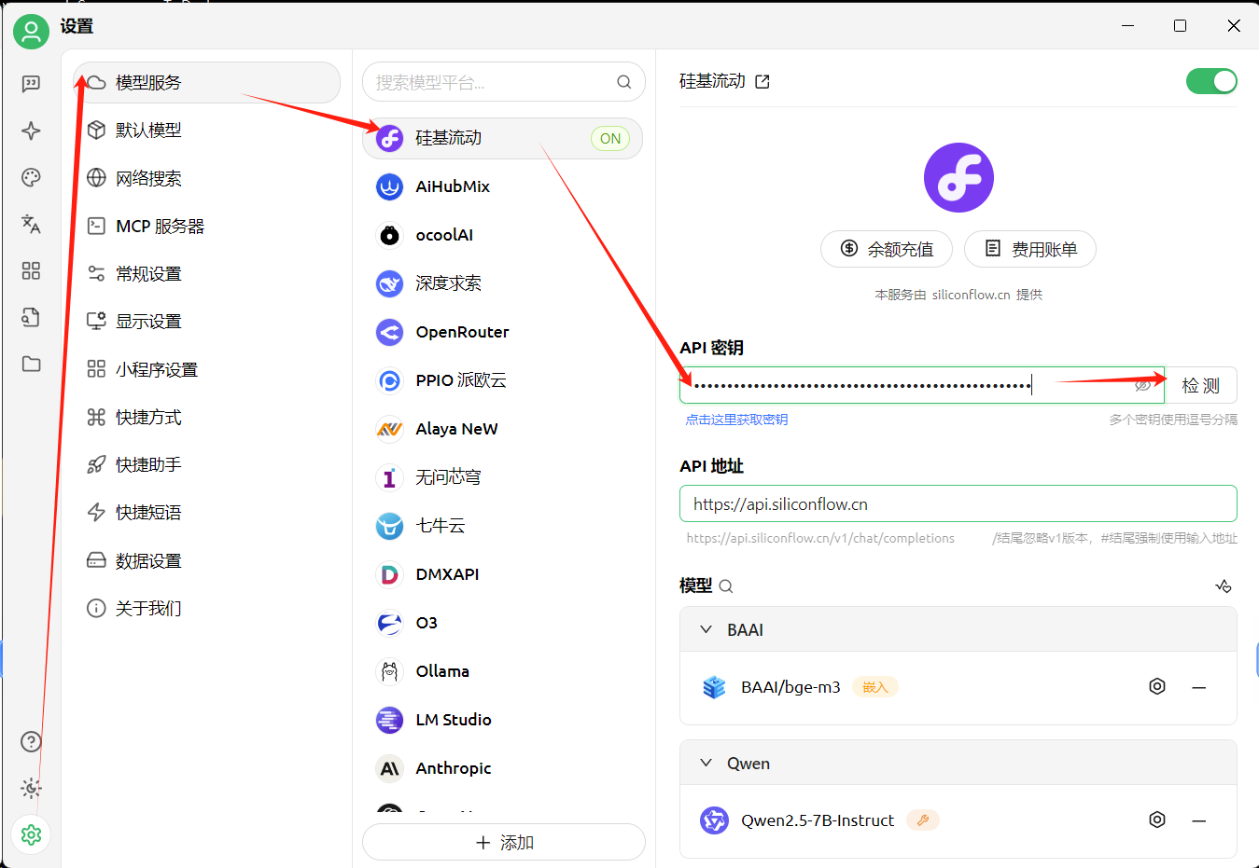1259x868 pixels.
Task: Open the translate icon in sidebar
Action: 31,224
